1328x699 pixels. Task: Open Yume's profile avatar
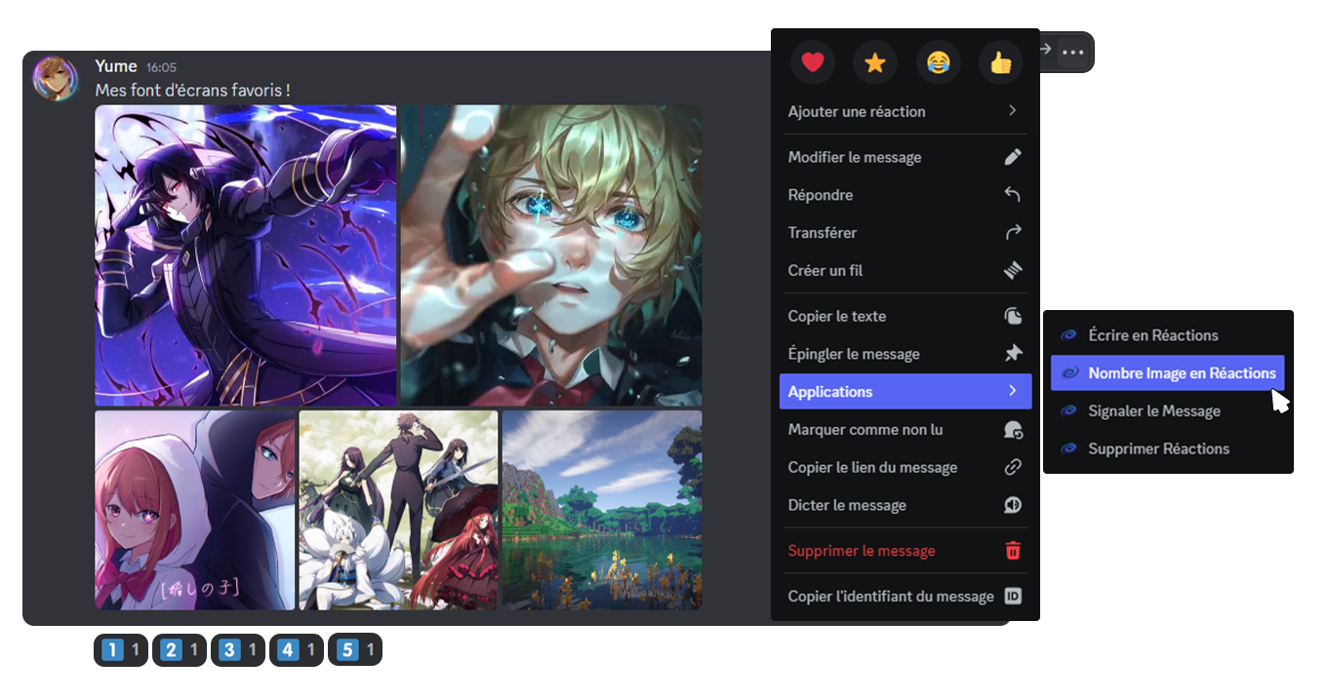point(56,78)
